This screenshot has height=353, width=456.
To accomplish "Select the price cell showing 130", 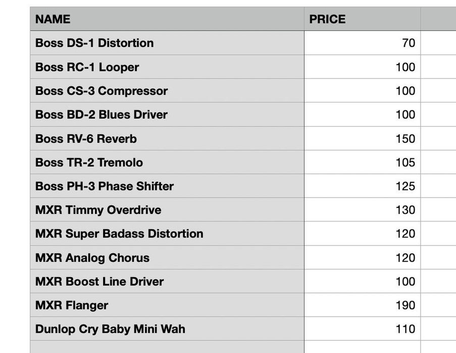I will [362, 210].
